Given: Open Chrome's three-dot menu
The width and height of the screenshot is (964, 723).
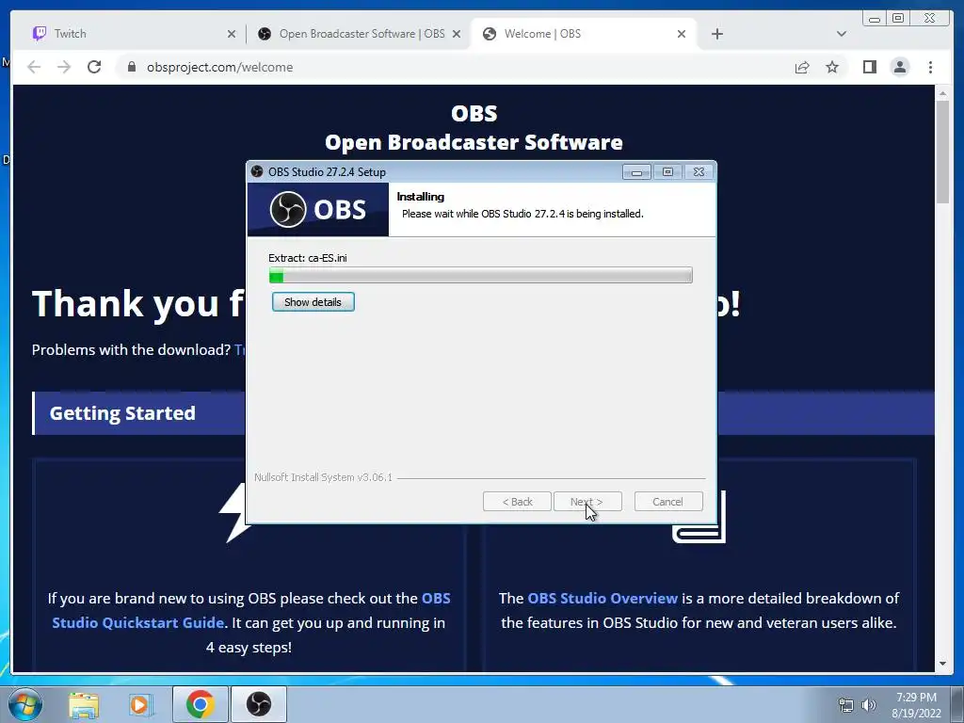Looking at the screenshot, I should 930,67.
